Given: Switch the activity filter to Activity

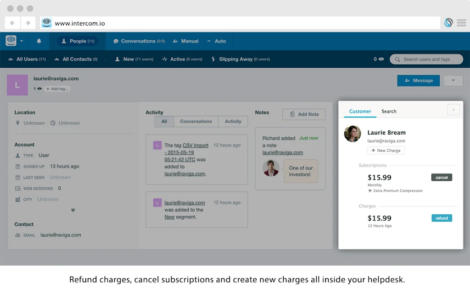Looking at the screenshot, I should (233, 121).
